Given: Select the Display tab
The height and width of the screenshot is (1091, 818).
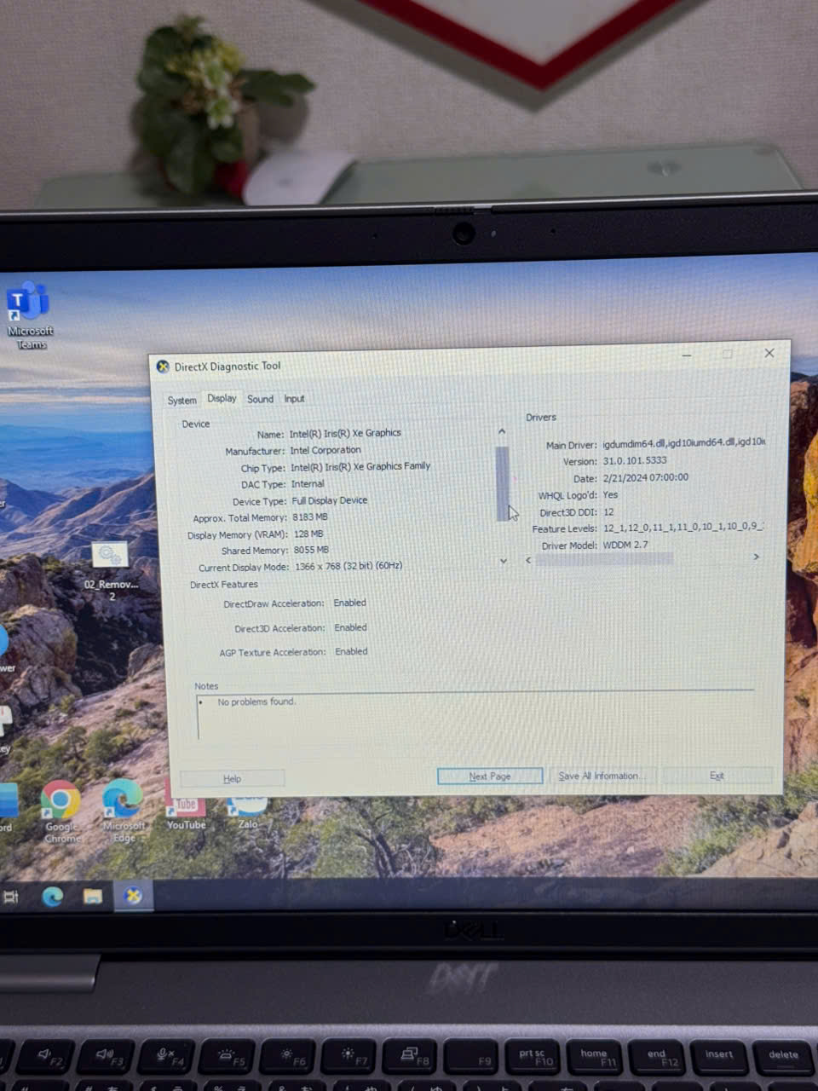Looking at the screenshot, I should click(x=222, y=398).
